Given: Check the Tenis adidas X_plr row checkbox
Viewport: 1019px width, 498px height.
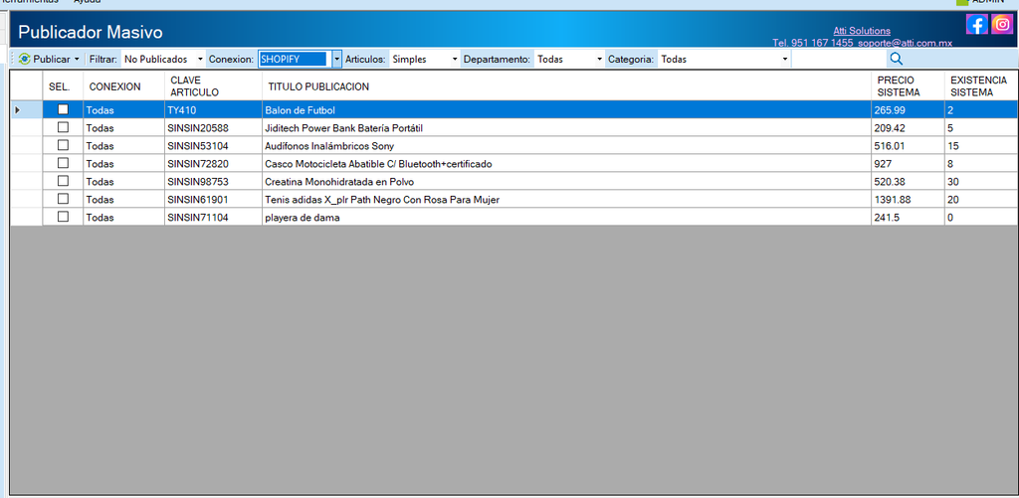Looking at the screenshot, I should point(63,200).
